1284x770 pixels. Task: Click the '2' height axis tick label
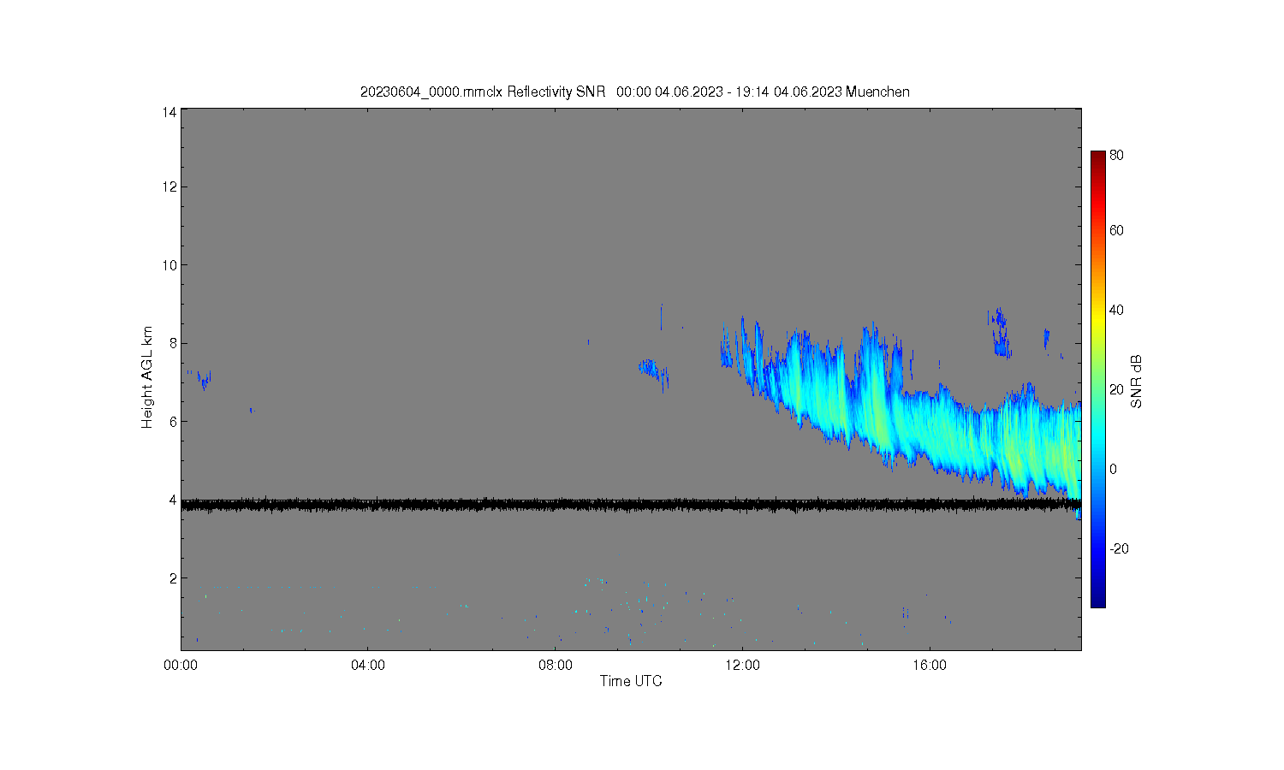[173, 578]
